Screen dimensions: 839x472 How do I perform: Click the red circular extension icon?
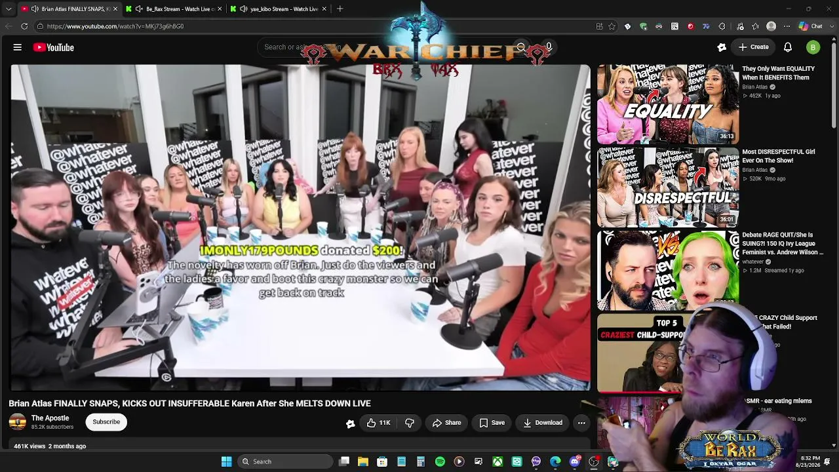[690, 26]
